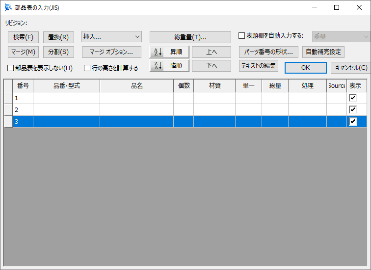Uncheck 表示 checkbox in row 3

[x=353, y=121]
